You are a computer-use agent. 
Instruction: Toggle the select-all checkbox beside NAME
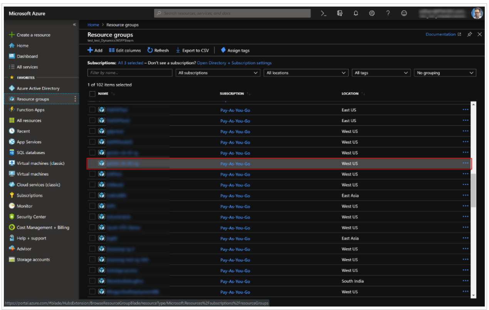point(92,94)
